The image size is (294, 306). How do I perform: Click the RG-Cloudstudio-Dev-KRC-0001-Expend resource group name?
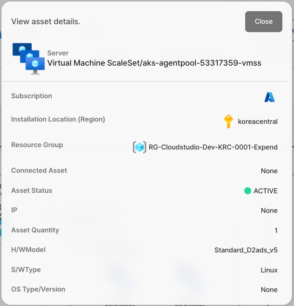[213, 147]
